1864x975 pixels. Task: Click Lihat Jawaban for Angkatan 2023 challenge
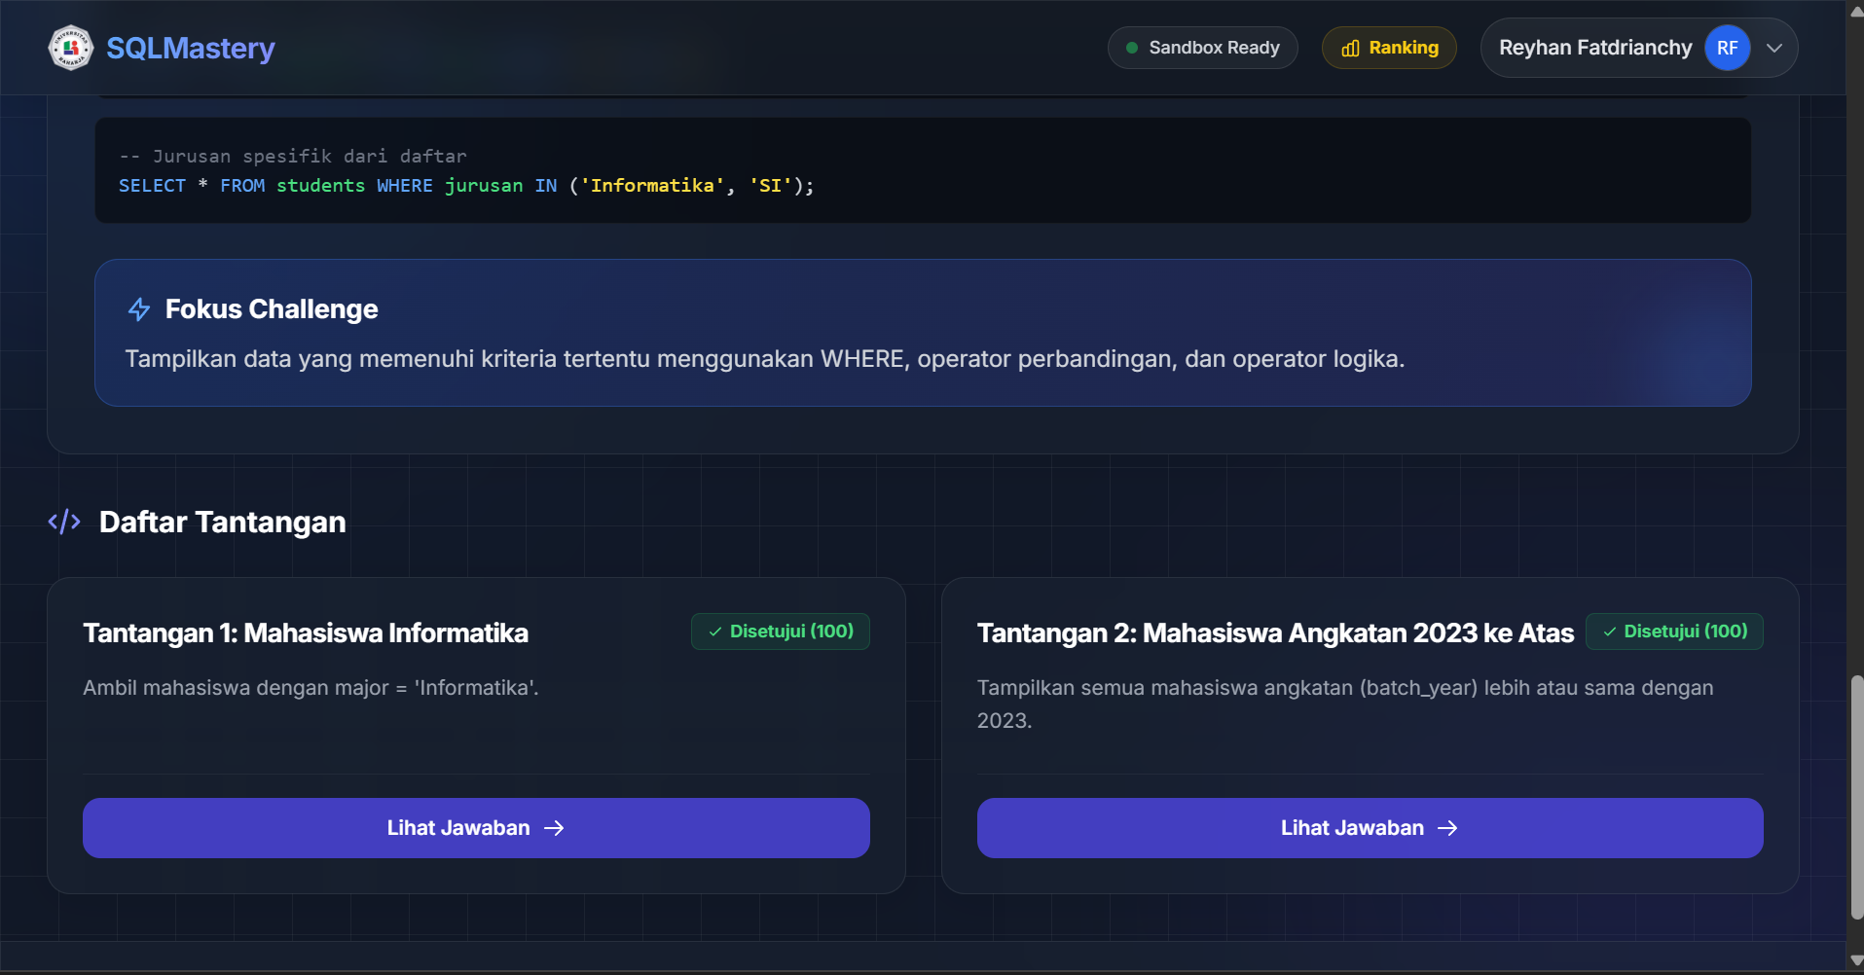tap(1370, 828)
